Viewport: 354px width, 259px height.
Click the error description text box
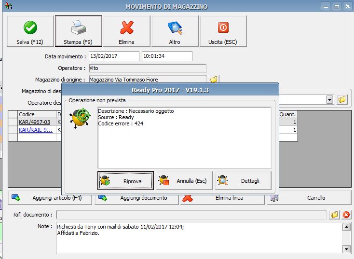pos(184,138)
